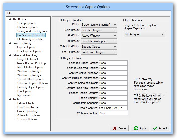This screenshot has height=139, width=178.
Task: Open the Ctrl+Alt+PrtScr action dropdown
Action: 99,52
